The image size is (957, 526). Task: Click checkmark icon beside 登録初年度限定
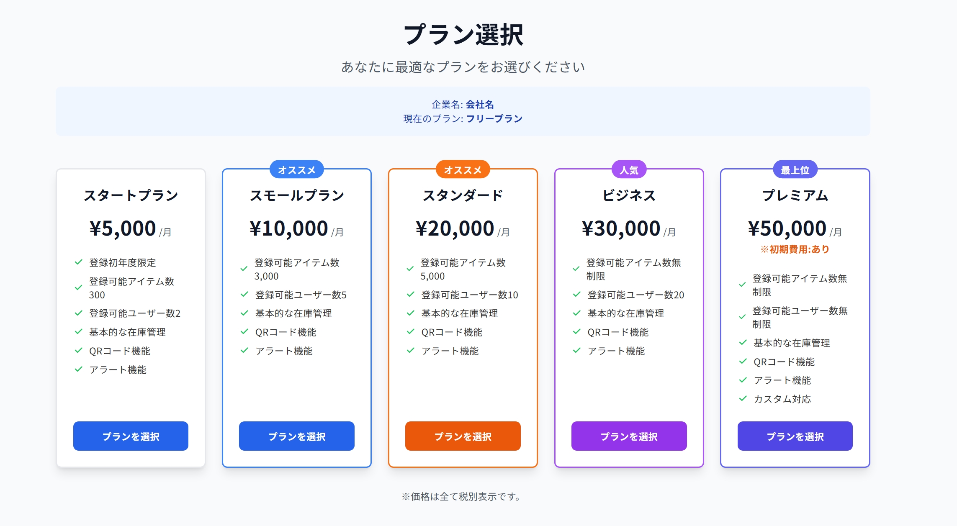click(x=78, y=262)
